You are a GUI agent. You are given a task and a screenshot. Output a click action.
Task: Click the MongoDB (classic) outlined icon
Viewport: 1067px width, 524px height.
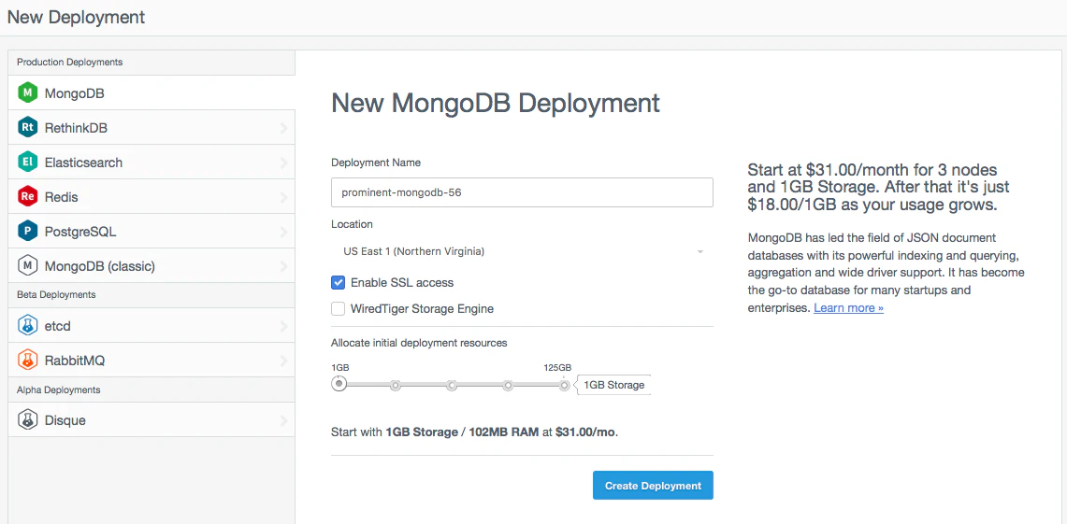tap(28, 266)
